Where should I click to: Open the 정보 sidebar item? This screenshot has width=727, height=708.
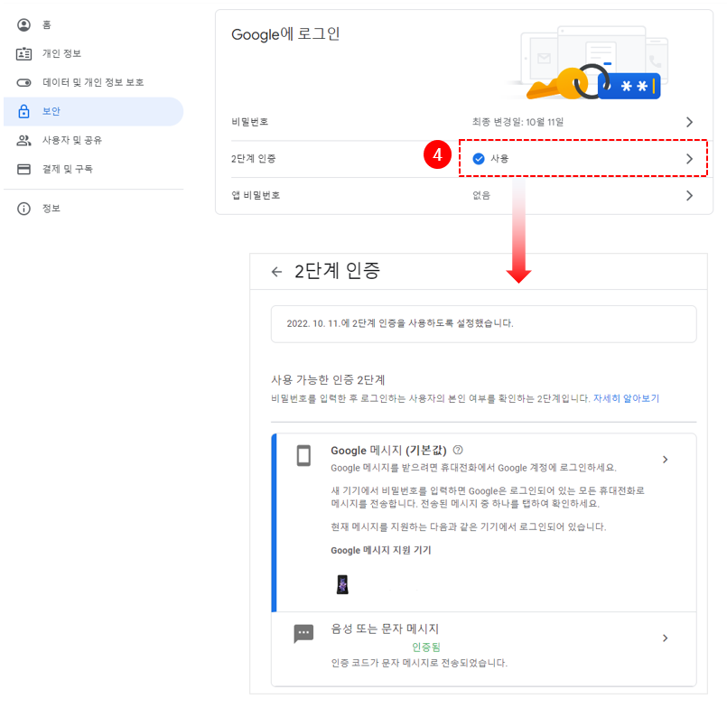(x=94, y=209)
